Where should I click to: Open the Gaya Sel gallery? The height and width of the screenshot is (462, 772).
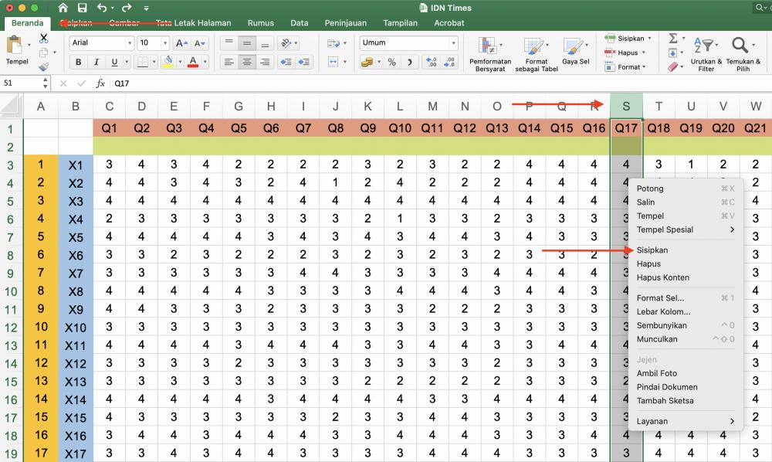point(576,53)
